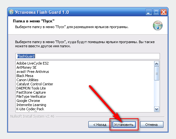The width and height of the screenshot is (176, 139).
Task: Click the scrollbar down arrow
Action: [x=157, y=109]
